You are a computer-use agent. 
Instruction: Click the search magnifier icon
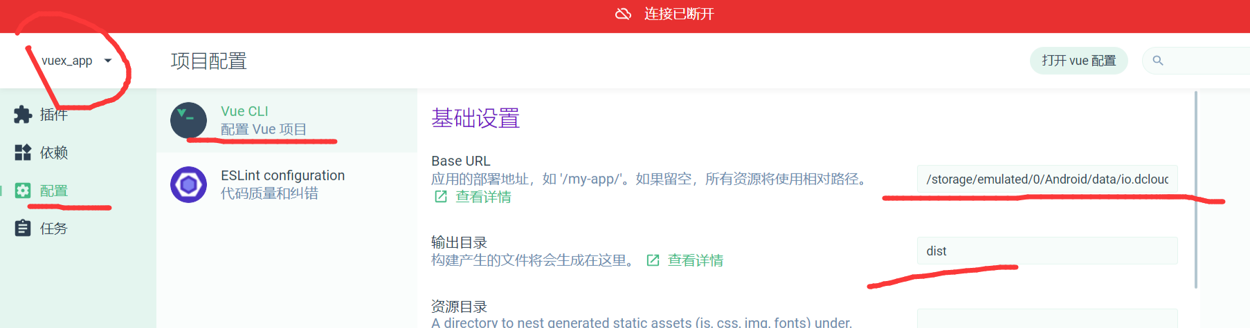point(1158,61)
